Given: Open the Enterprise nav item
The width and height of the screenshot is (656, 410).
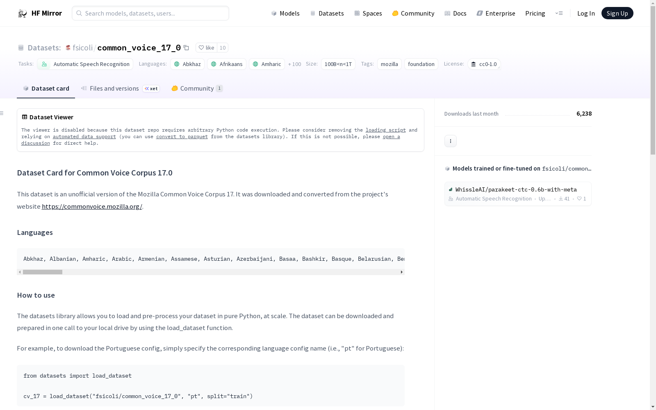Looking at the screenshot, I should click(496, 14).
